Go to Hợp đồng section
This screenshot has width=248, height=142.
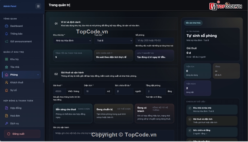click(x=21, y=108)
